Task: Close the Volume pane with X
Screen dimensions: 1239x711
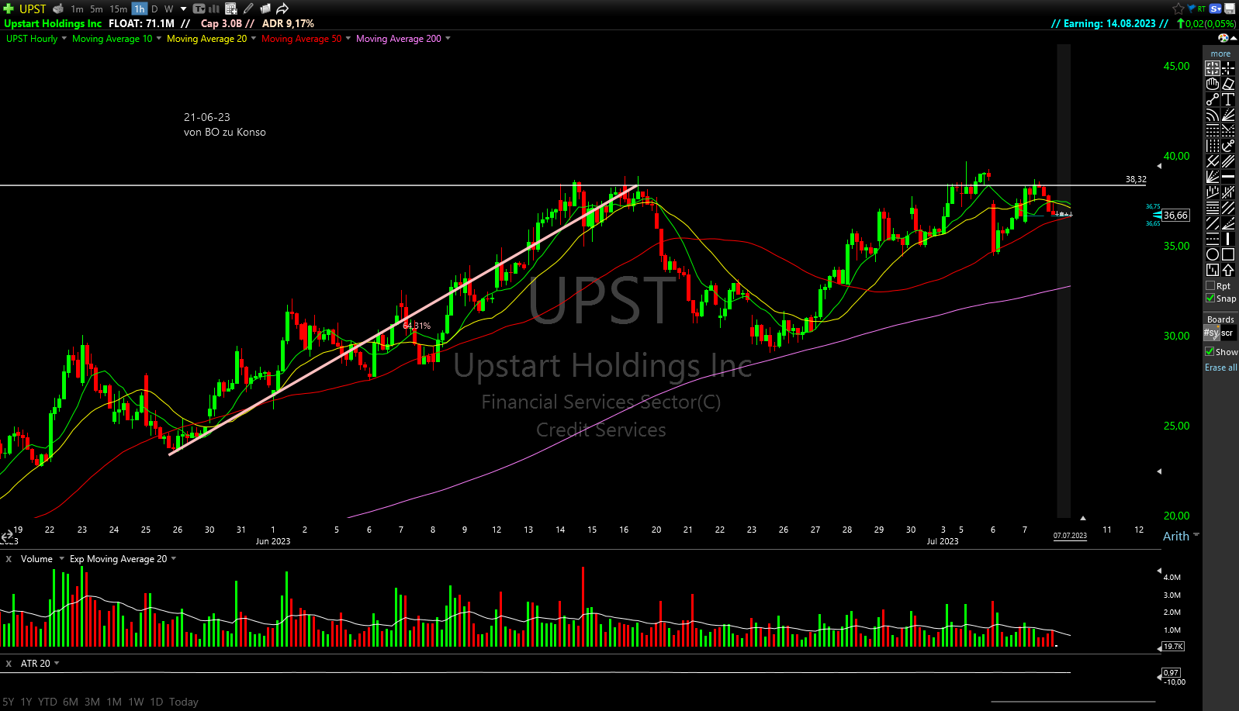Action: (9, 559)
